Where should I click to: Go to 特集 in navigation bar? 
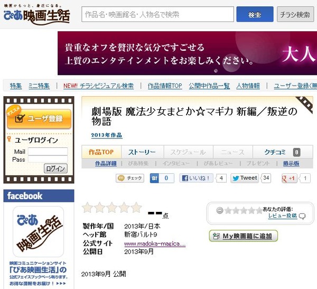click(16, 86)
